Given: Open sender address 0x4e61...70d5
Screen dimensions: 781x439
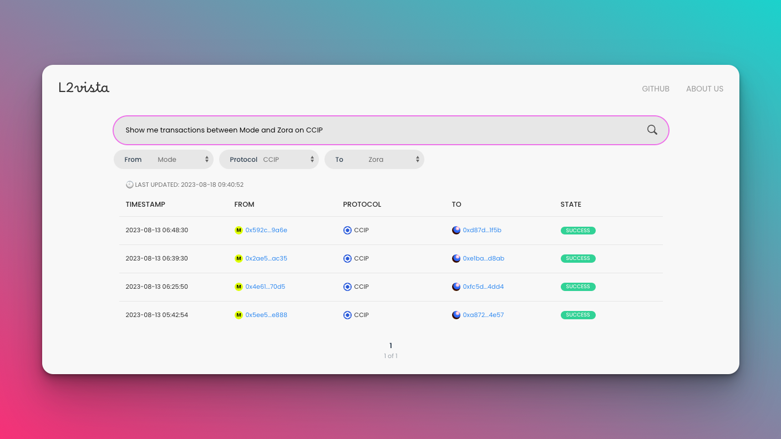Looking at the screenshot, I should click(265, 287).
